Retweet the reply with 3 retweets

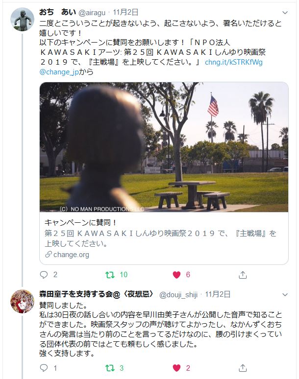(x=110, y=368)
